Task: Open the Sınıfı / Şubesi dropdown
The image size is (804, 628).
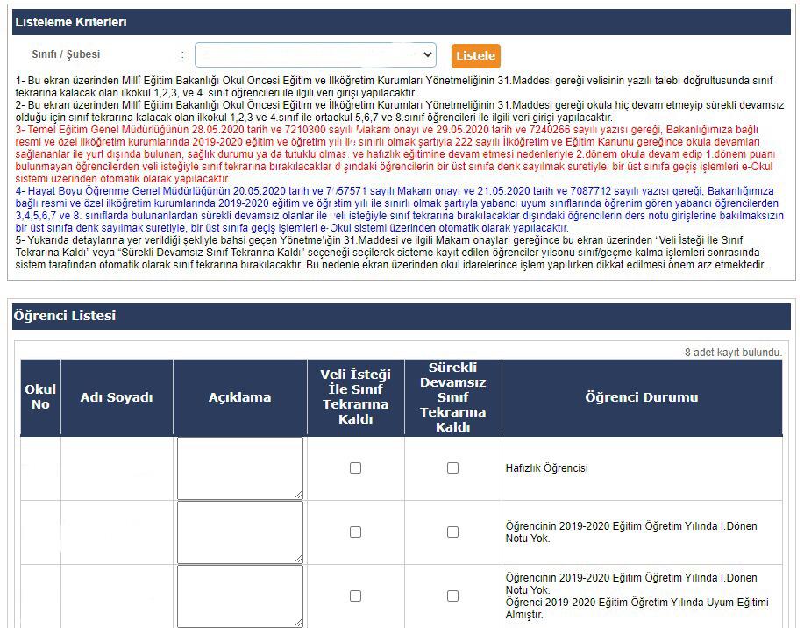Action: click(x=315, y=55)
